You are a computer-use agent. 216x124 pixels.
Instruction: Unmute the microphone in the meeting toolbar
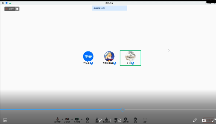tap(58, 120)
